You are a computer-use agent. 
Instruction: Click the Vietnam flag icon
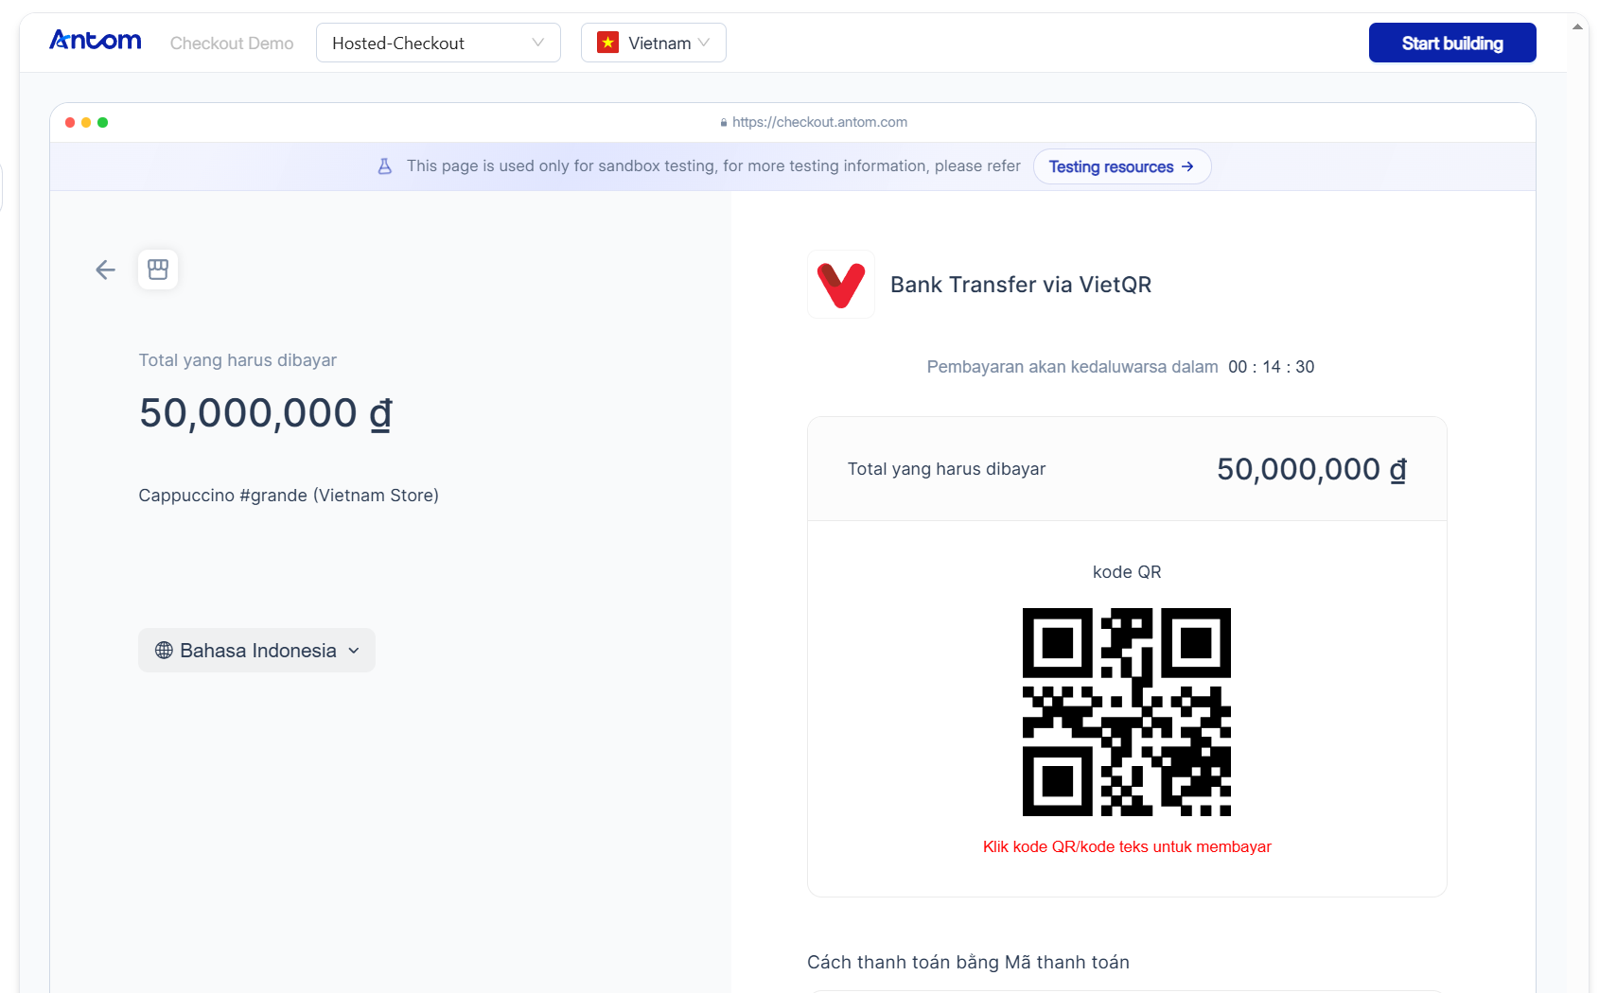(608, 43)
